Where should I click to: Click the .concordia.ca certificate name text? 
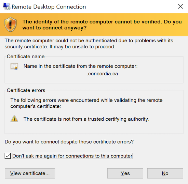click(102, 74)
